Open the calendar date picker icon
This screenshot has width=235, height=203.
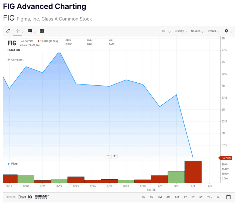tap(228, 197)
